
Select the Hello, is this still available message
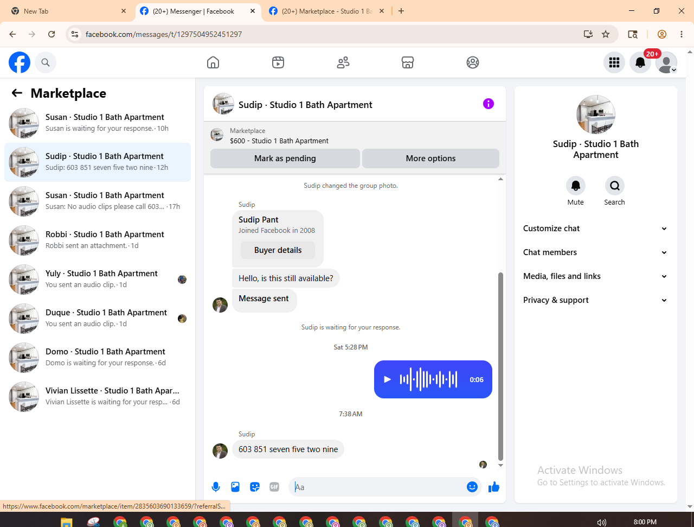[286, 278]
